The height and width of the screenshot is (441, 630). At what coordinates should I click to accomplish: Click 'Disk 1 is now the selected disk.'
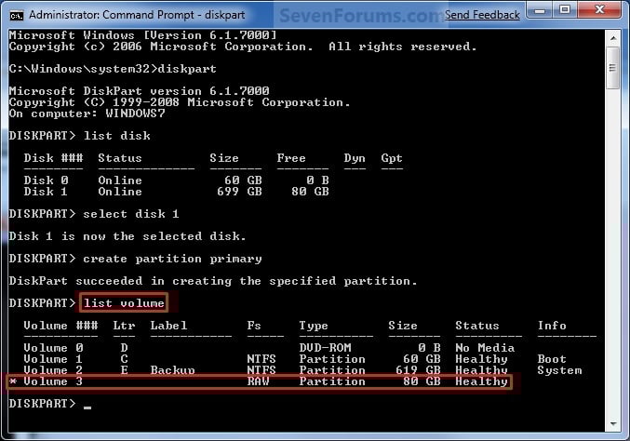127,235
